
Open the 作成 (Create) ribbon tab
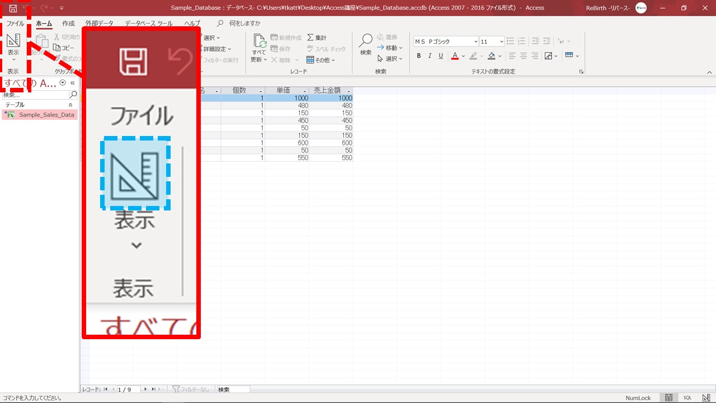coord(68,24)
